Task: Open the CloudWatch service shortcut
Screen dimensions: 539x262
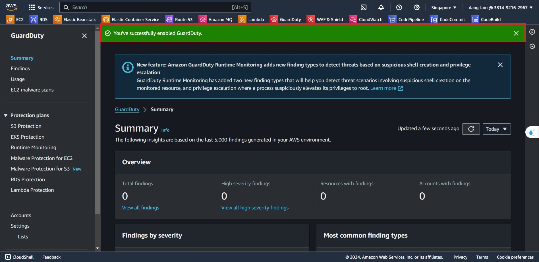Action: click(366, 20)
